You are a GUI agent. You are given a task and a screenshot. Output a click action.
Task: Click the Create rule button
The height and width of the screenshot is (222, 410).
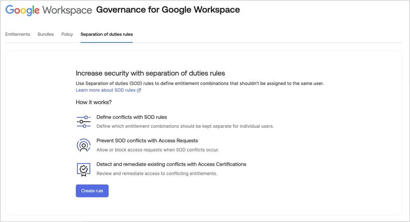pos(92,191)
